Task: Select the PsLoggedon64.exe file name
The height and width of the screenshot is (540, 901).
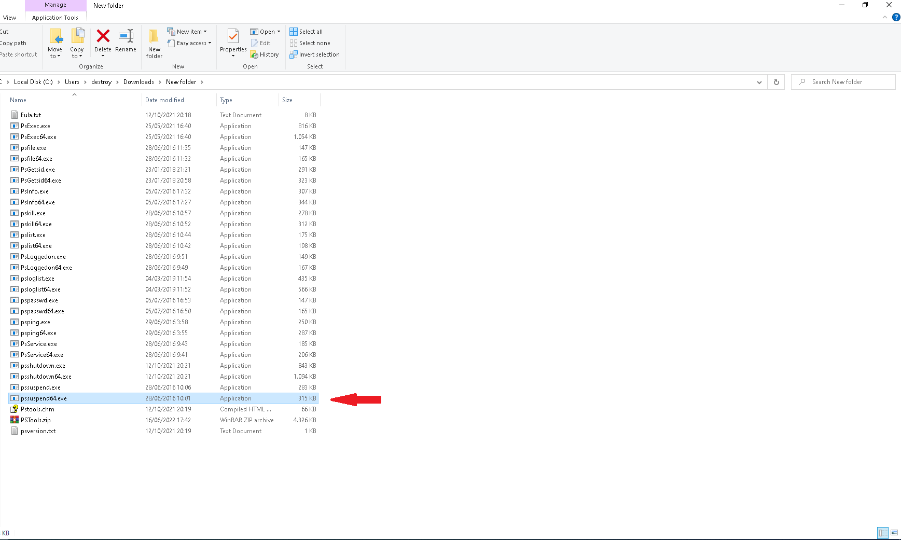Action: [46, 268]
